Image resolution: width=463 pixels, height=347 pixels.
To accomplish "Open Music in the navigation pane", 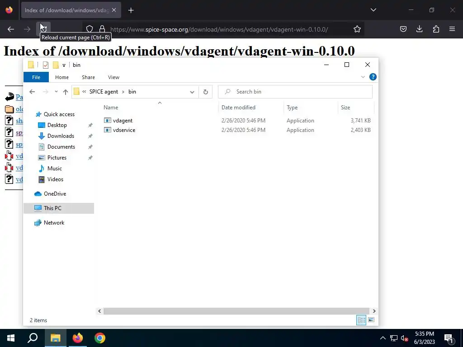I will point(54,169).
